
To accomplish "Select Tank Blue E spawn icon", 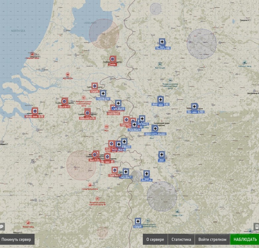I will click(124, 142).
